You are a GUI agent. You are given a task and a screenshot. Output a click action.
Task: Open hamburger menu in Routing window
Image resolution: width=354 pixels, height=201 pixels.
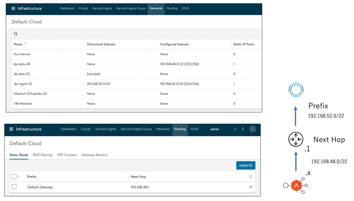pos(11,129)
